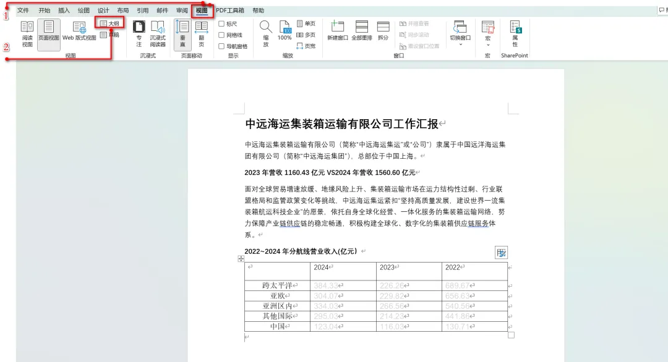The width and height of the screenshot is (668, 362).
Task: Choose 多页 multiple pages zoom
Action: pyautogui.click(x=306, y=35)
